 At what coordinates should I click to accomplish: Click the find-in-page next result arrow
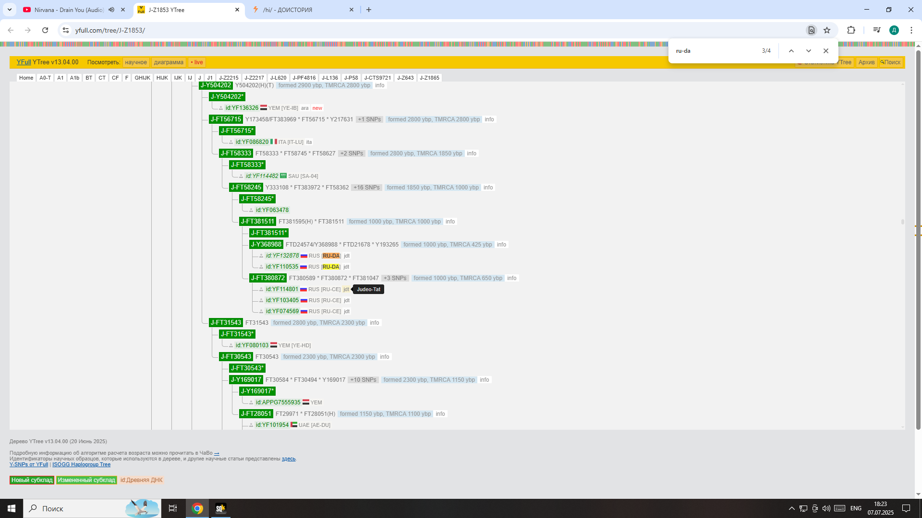click(809, 51)
